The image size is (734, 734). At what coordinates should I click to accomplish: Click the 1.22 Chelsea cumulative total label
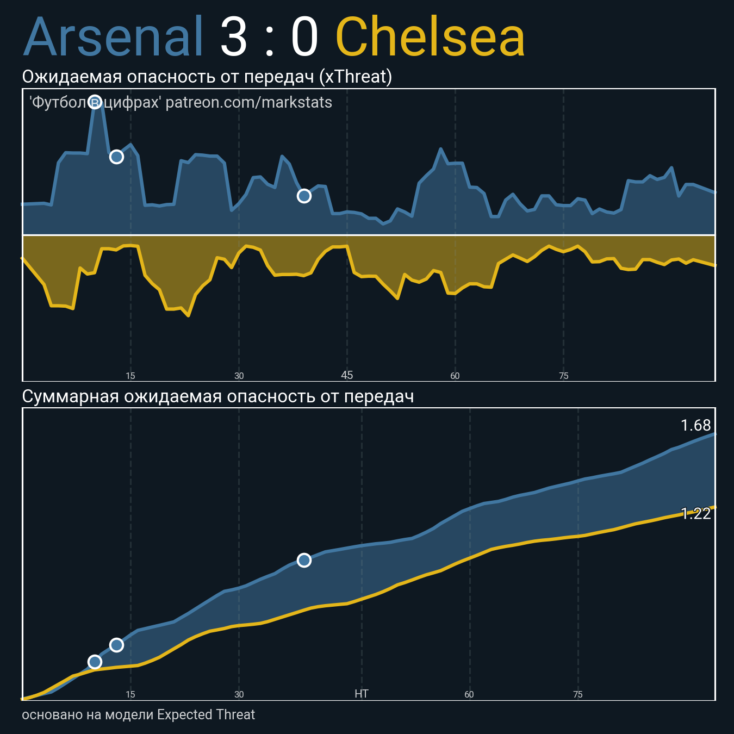(695, 513)
